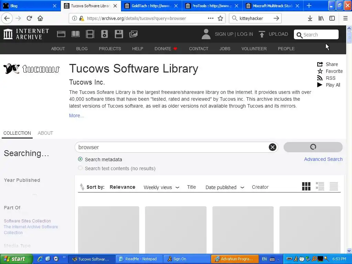The width and height of the screenshot is (352, 264).
Task: Open Firefox hamburger menu
Action: (x=345, y=18)
